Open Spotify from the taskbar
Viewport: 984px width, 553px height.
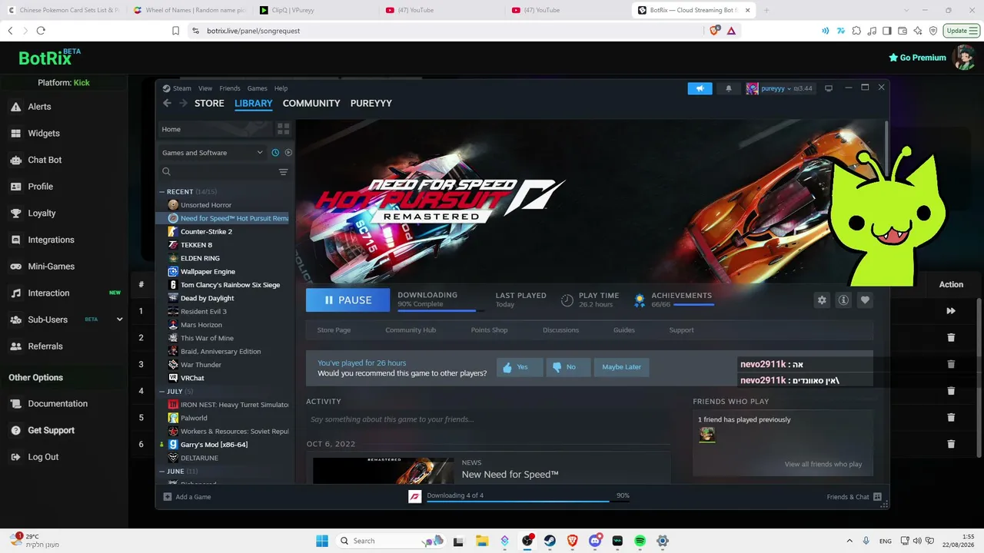pos(640,541)
